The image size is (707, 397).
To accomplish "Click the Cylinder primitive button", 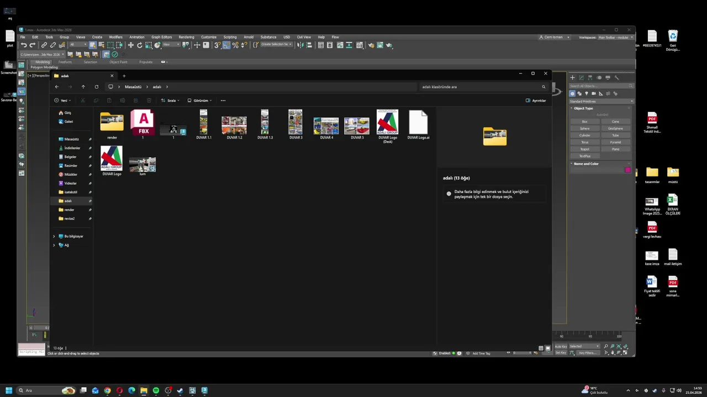I will [x=584, y=135].
